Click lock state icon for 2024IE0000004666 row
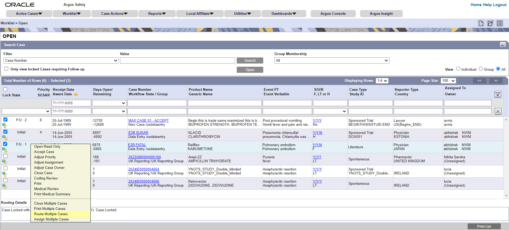The width and height of the screenshot is (509, 230). (x=5, y=186)
